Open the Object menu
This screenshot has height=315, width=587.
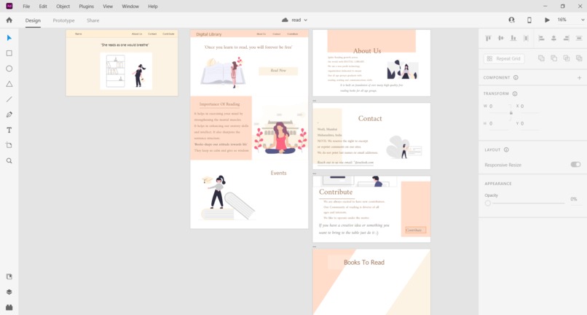click(63, 7)
